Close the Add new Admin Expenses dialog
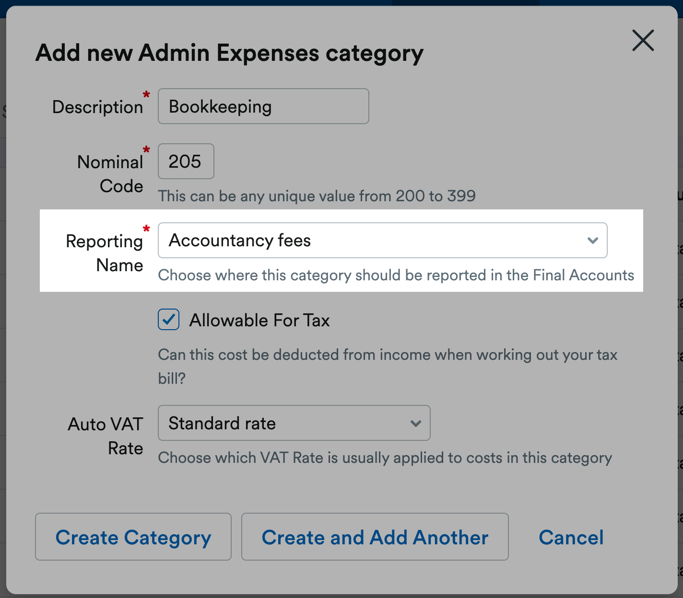 tap(643, 40)
